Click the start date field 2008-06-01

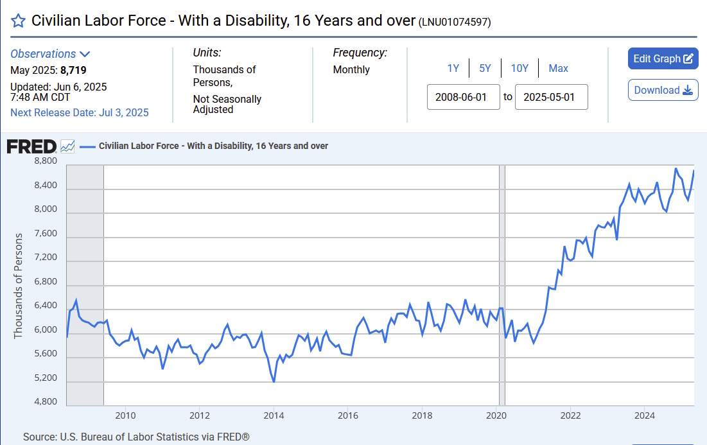(464, 97)
